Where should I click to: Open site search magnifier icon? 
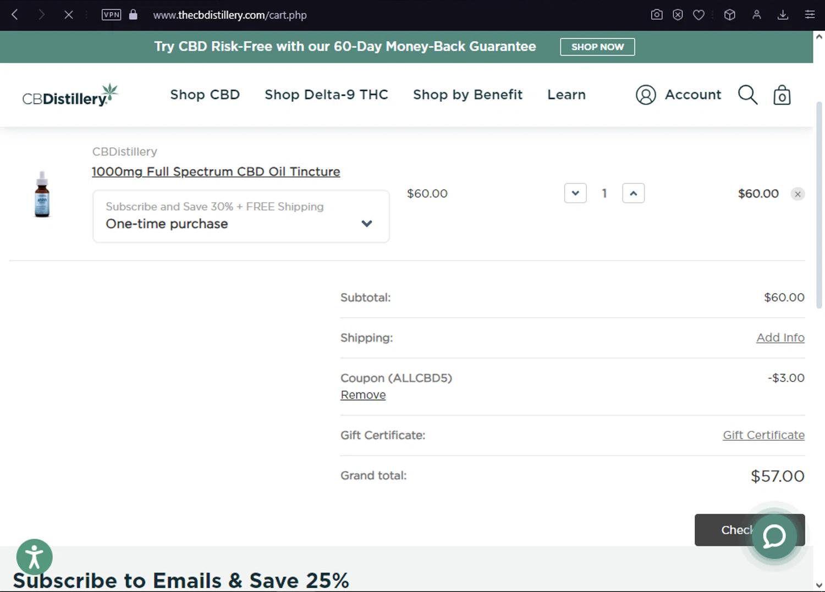pos(747,95)
